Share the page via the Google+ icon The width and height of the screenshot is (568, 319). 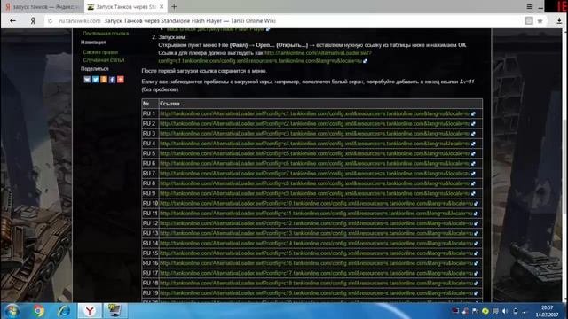coord(121,79)
